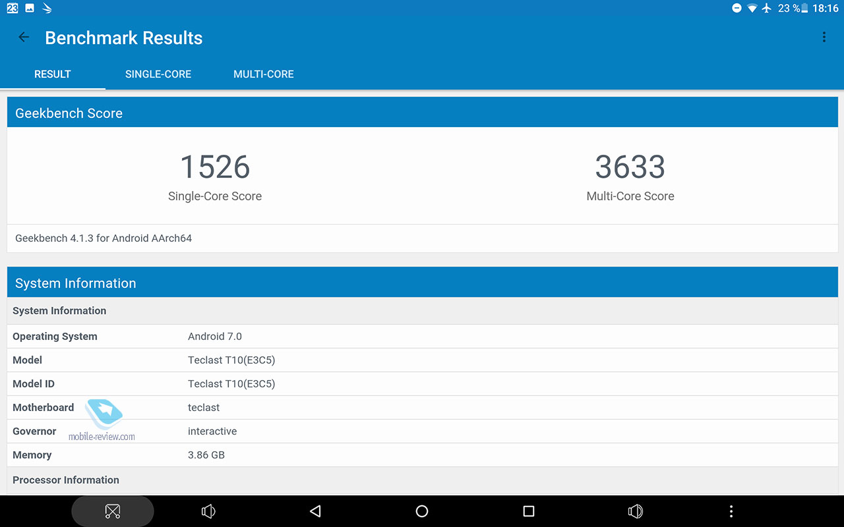Open the three-dot overflow menu in header
The height and width of the screenshot is (527, 844).
tap(824, 38)
